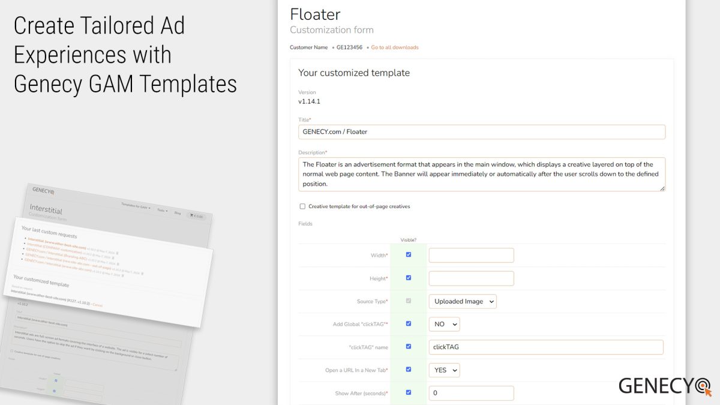Click inside the Description text area
This screenshot has height=405, width=720.
(x=482, y=174)
